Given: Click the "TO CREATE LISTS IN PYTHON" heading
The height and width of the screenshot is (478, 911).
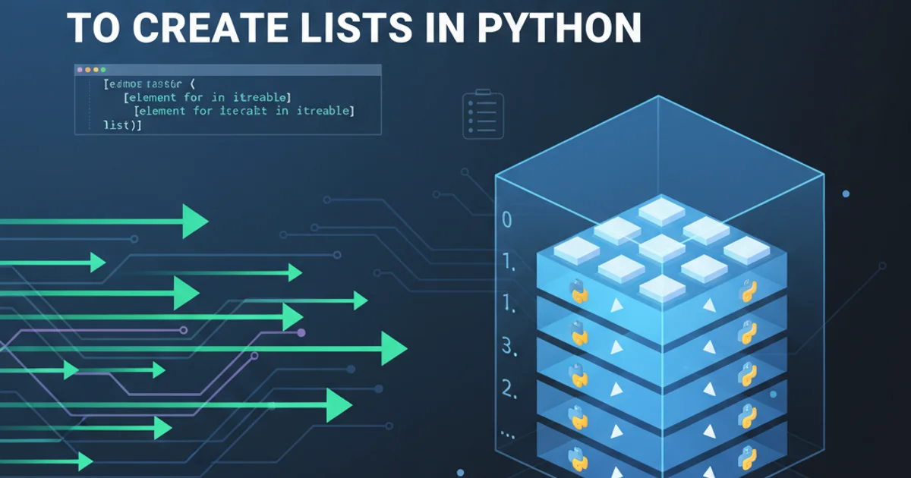Looking at the screenshot, I should pos(354,27).
